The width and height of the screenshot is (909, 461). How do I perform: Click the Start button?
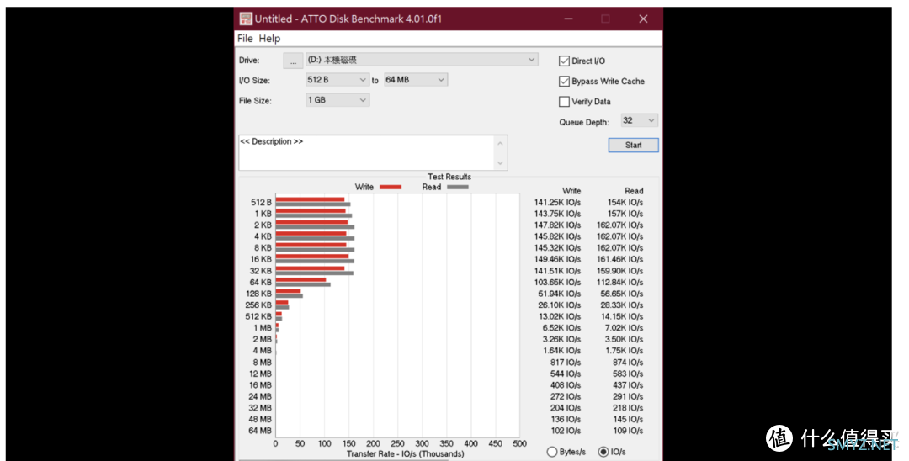coord(633,146)
